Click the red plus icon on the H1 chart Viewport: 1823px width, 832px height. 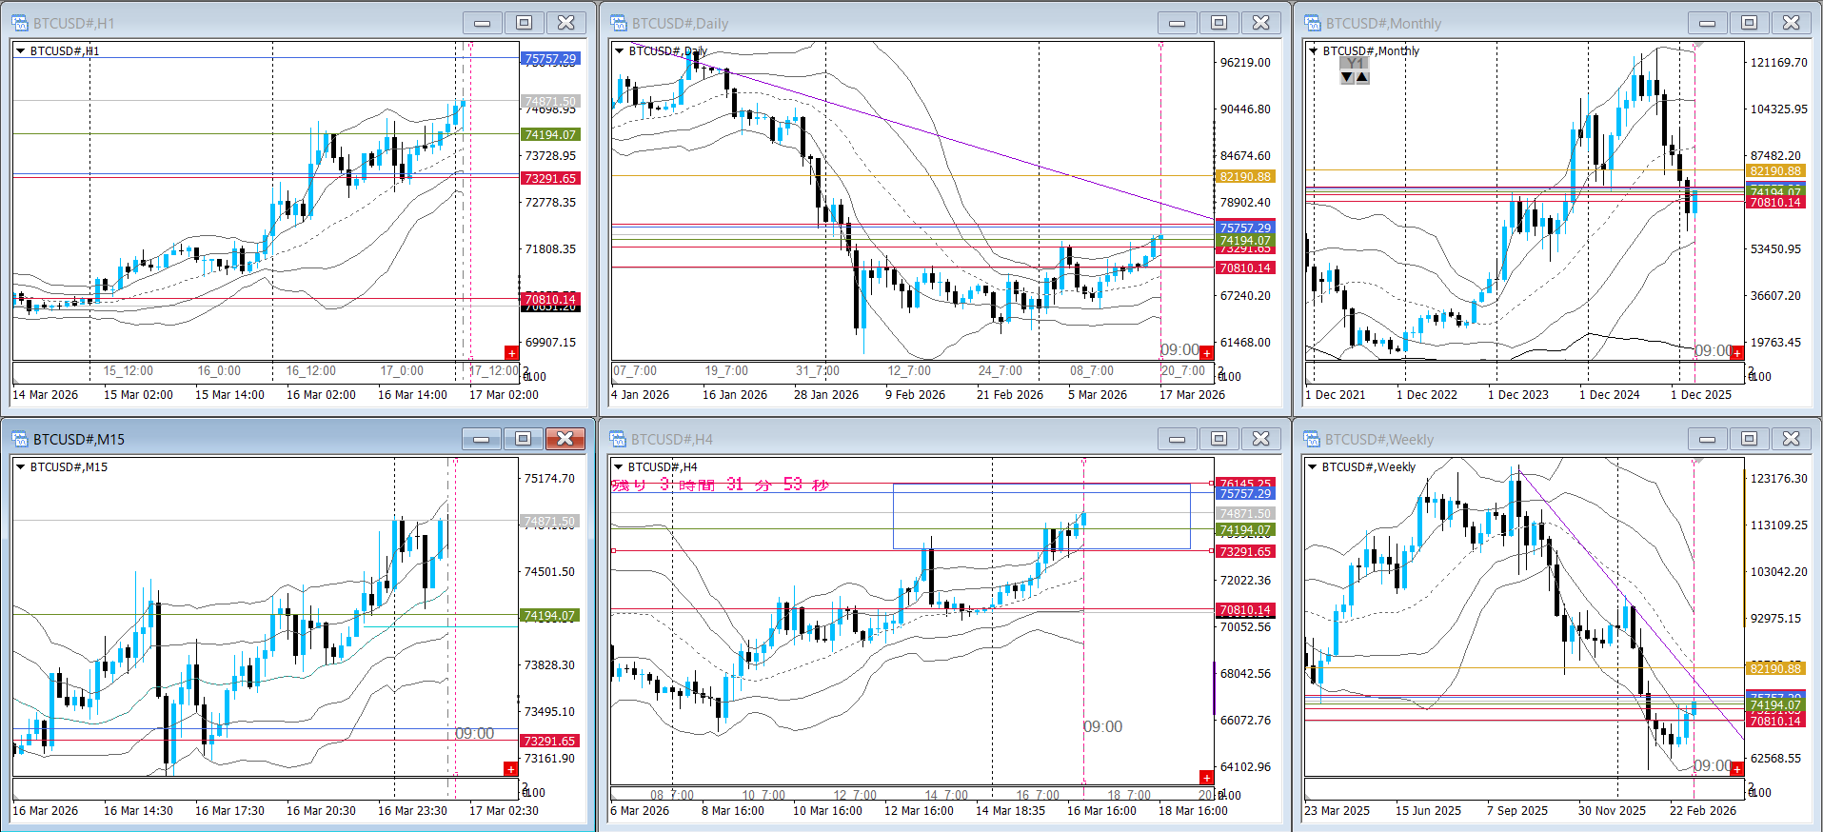pyautogui.click(x=511, y=353)
